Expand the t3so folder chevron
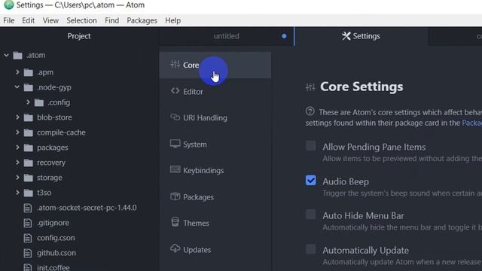The height and width of the screenshot is (271, 482). 17,193
